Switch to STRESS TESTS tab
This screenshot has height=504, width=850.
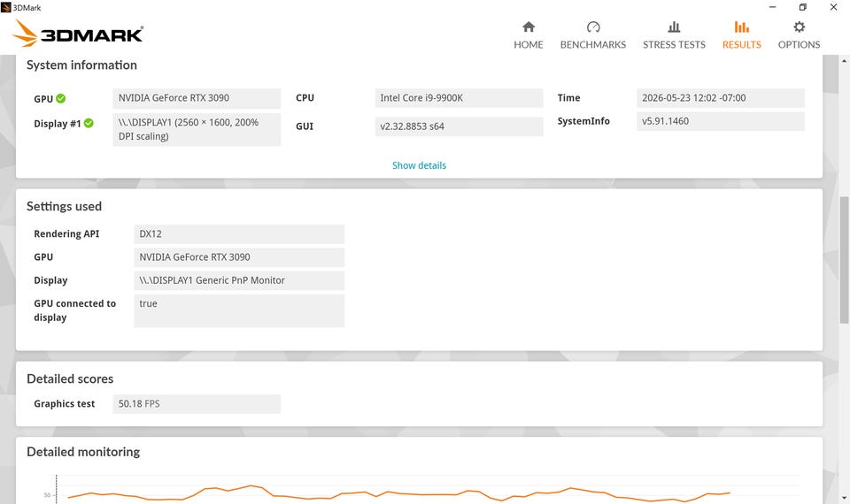[x=674, y=35]
